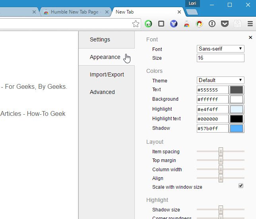Go to the Advanced section

102,92
